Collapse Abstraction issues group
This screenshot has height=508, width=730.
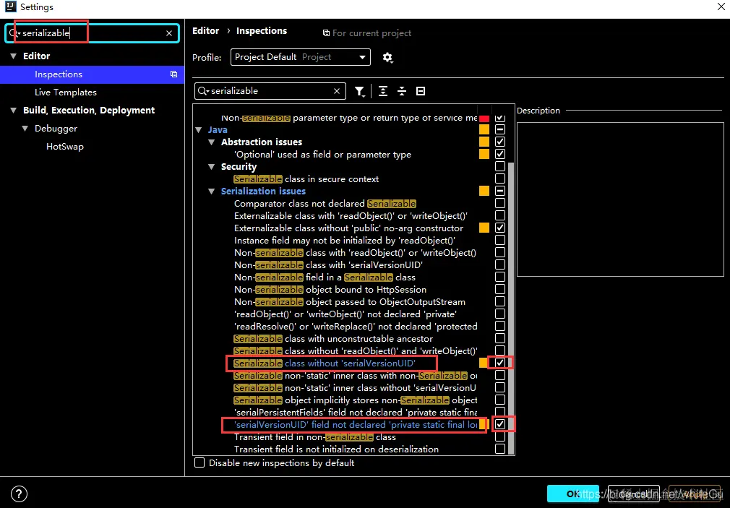click(211, 142)
